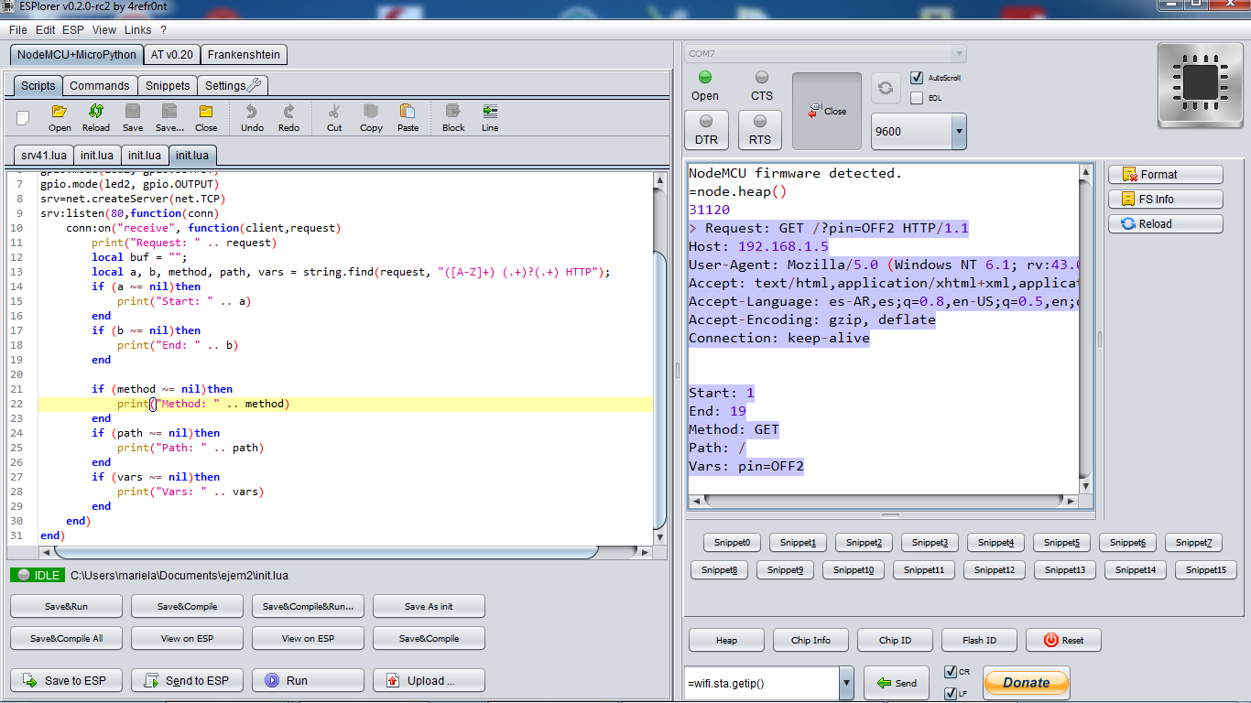Image resolution: width=1251 pixels, height=703 pixels.
Task: Click the Heap button
Action: (726, 640)
